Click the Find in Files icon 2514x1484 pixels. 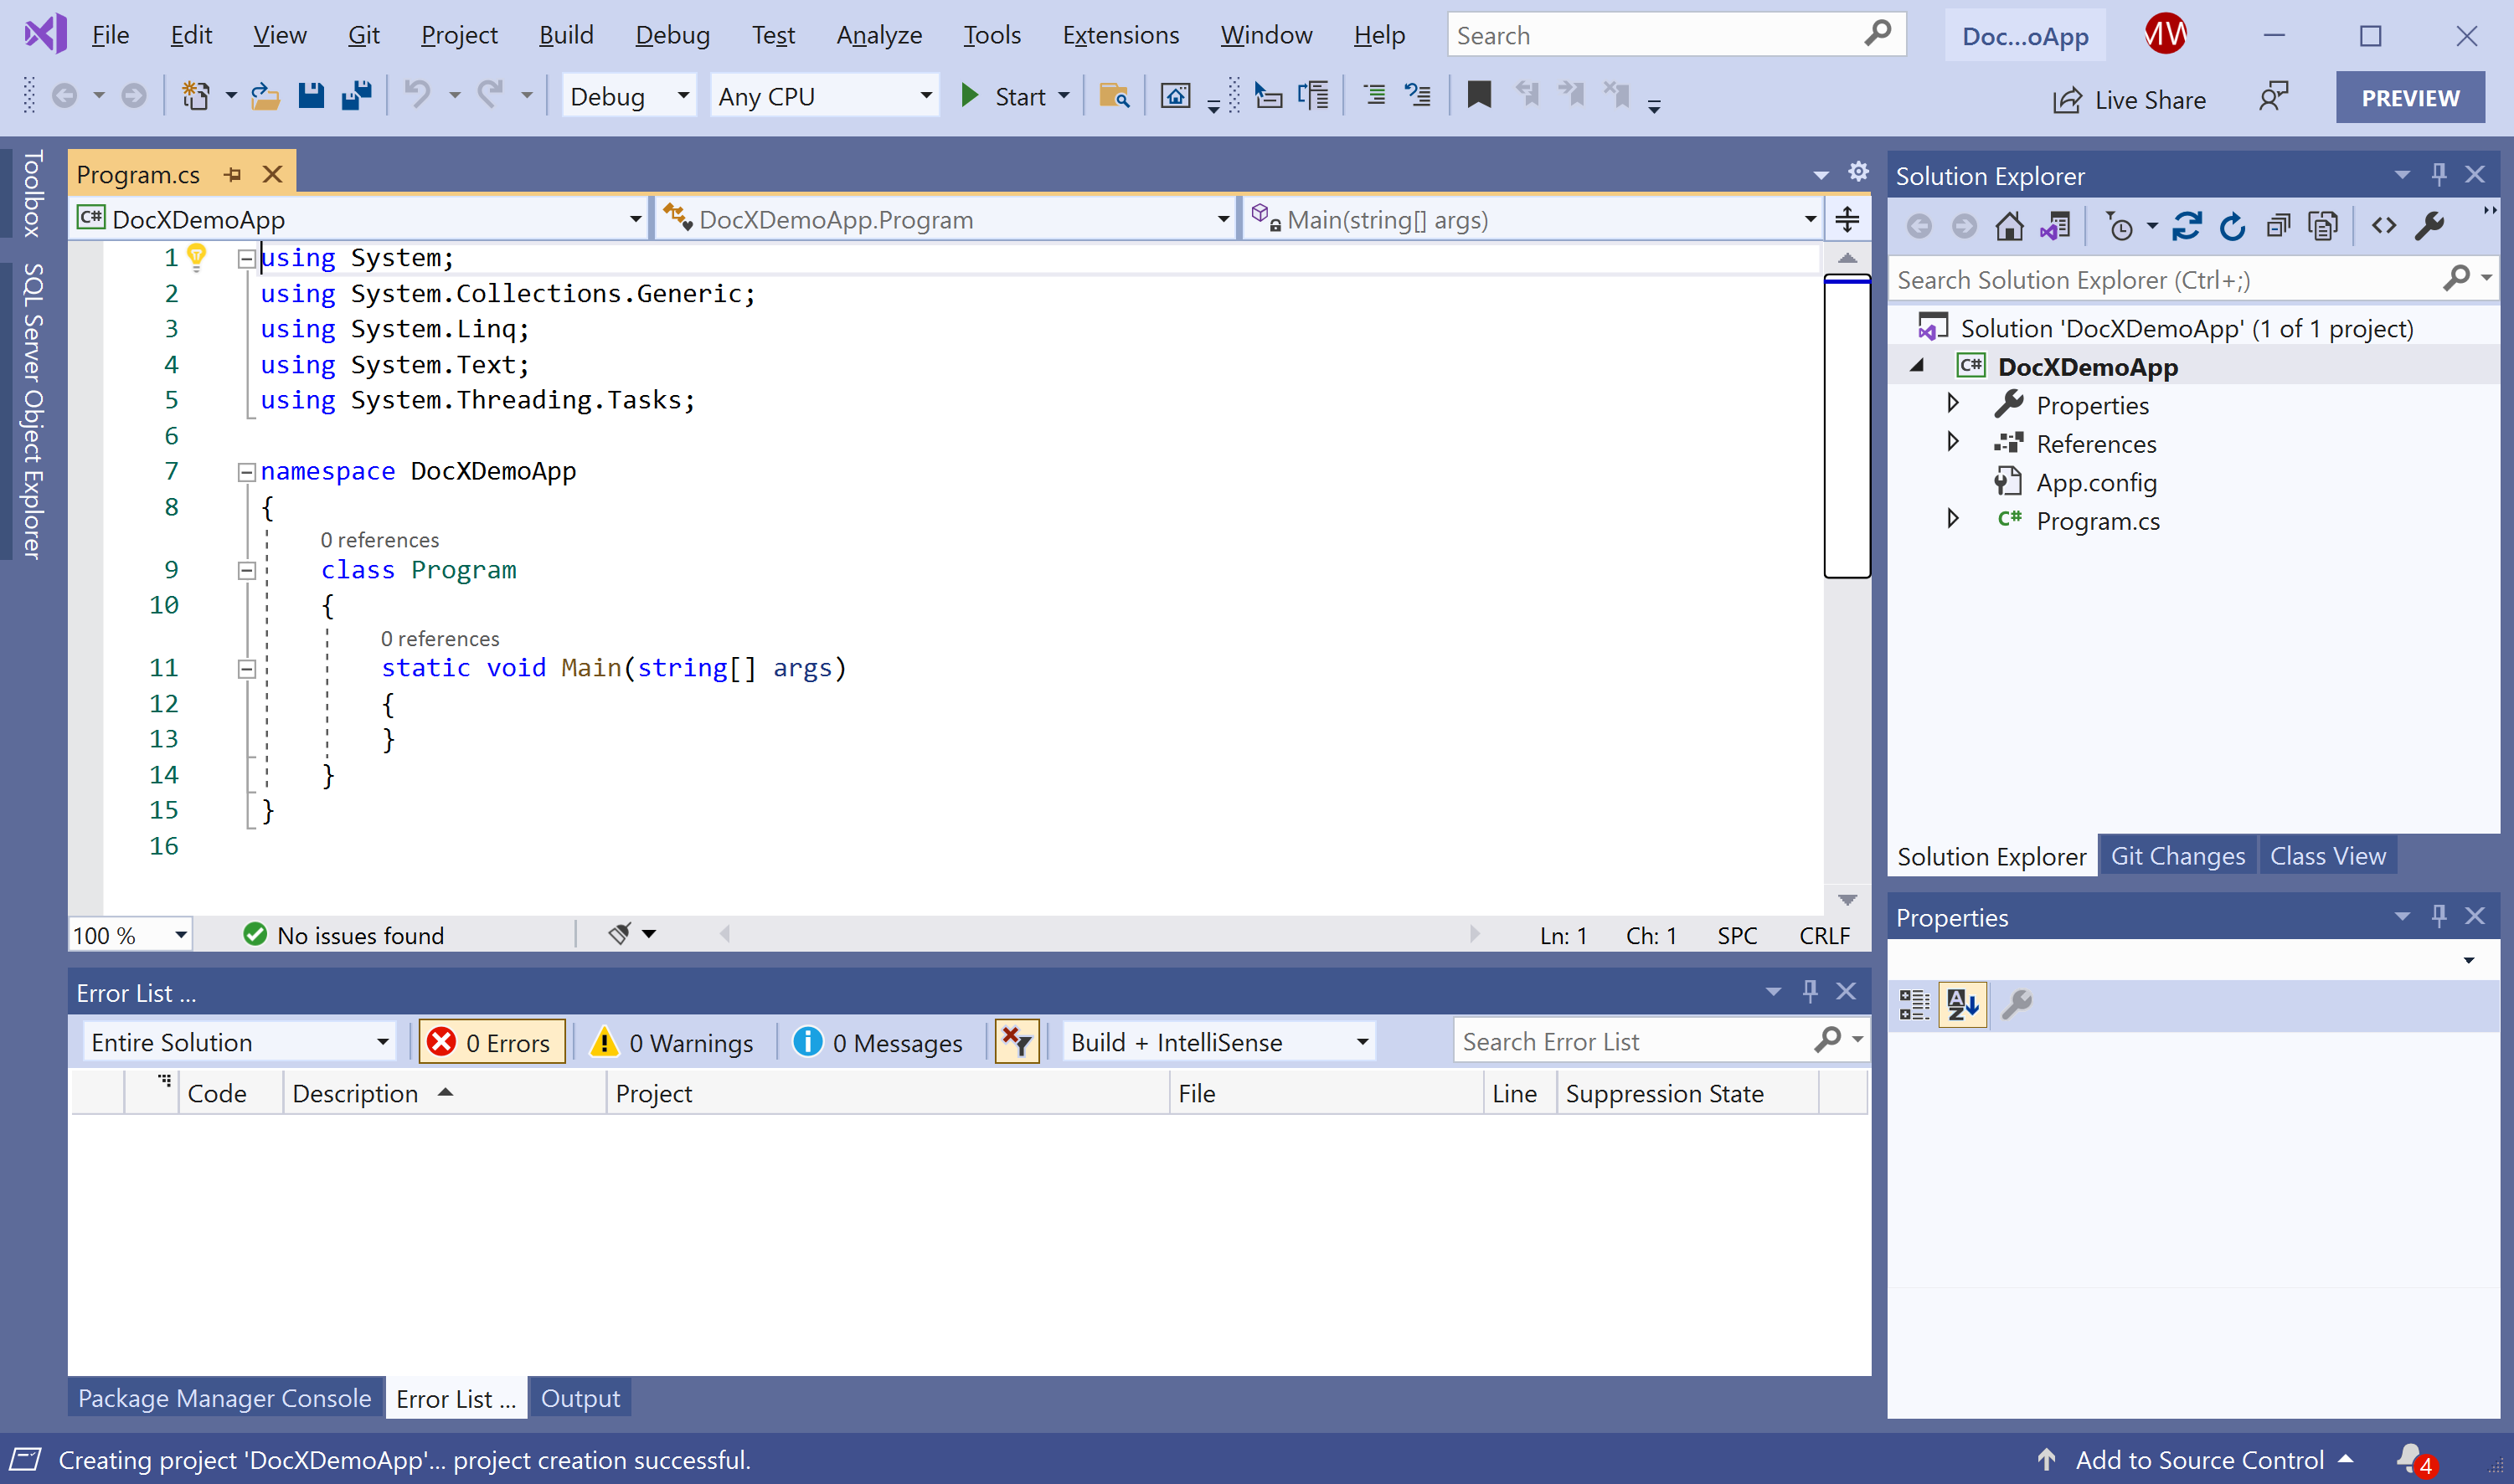1114,96
